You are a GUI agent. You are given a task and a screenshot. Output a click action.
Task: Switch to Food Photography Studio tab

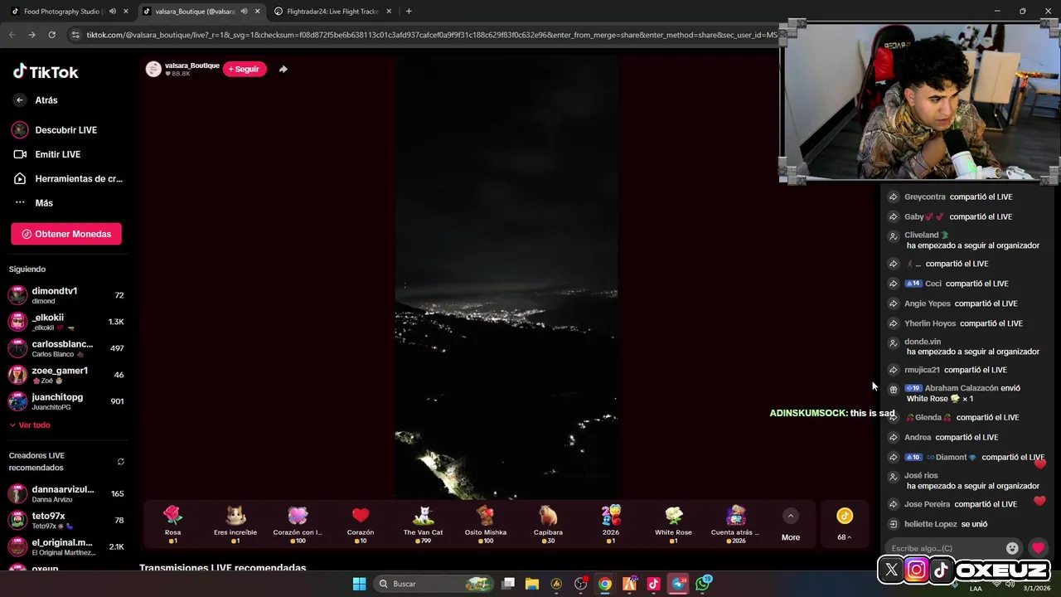pyautogui.click(x=62, y=12)
